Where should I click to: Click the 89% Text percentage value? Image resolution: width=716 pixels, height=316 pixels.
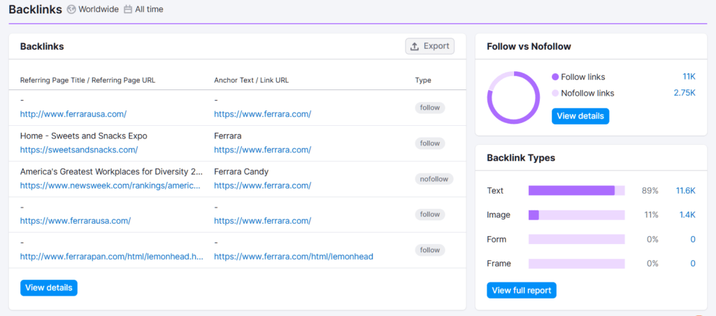650,190
